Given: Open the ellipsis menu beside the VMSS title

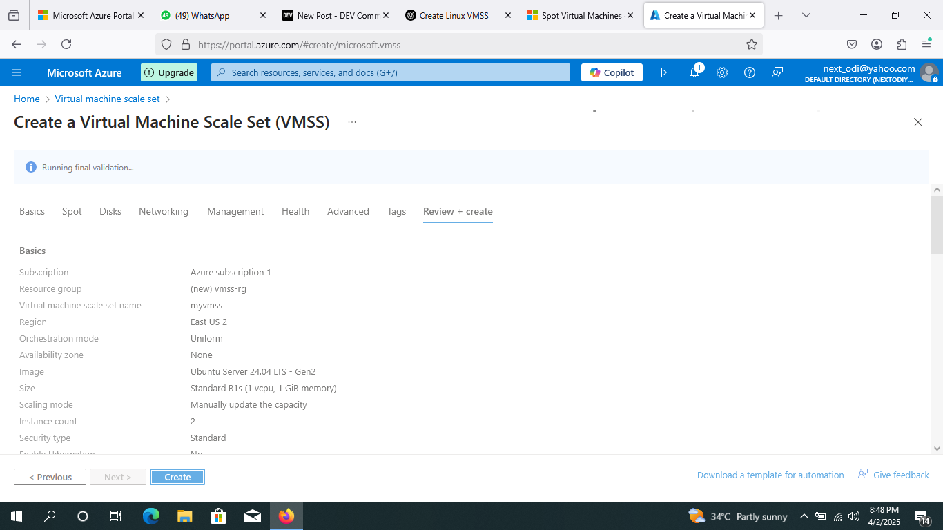Looking at the screenshot, I should 352,122.
